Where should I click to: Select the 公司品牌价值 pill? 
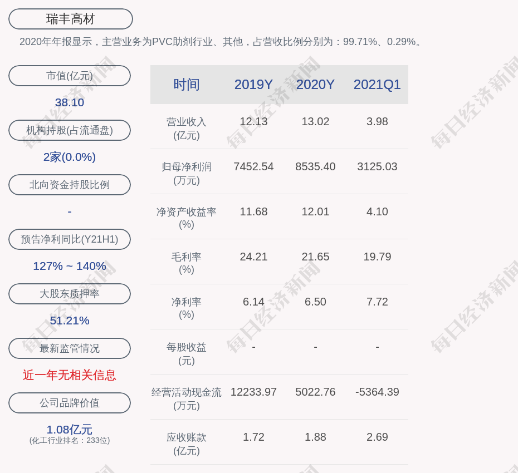point(70,403)
